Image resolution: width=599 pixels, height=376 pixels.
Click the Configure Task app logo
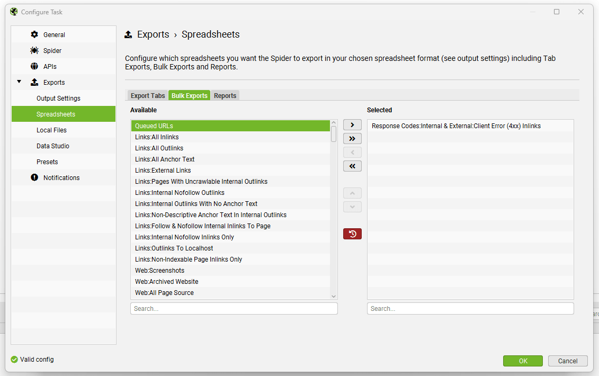(14, 12)
